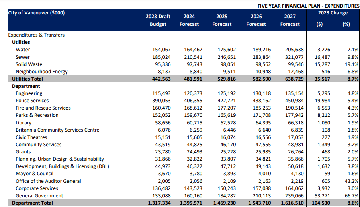Click the 'Civic Theatres' row label
The height and width of the screenshot is (207, 360).
[31, 137]
